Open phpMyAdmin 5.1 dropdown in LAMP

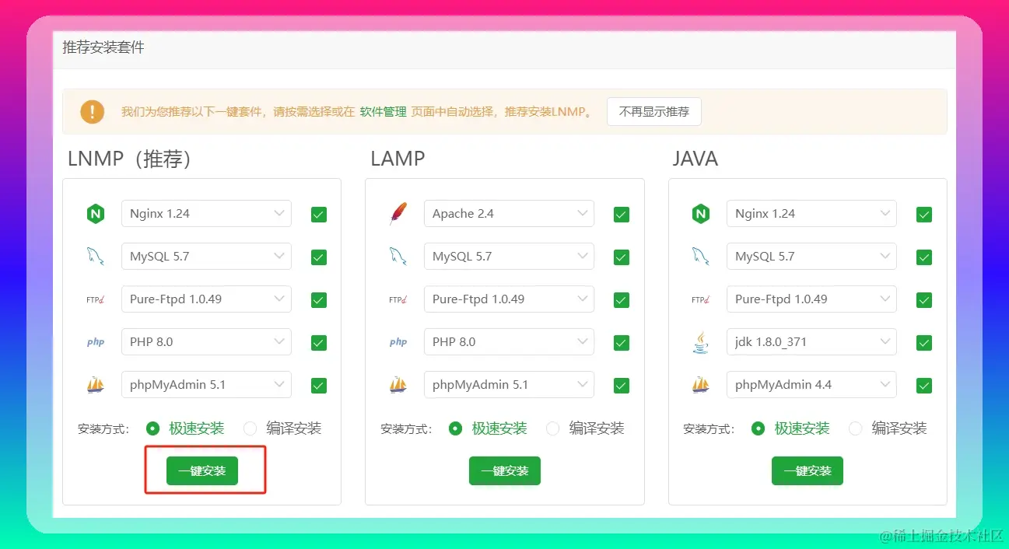point(509,385)
